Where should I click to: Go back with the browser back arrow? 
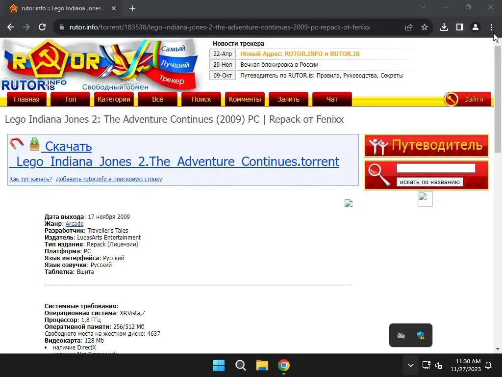(x=11, y=27)
